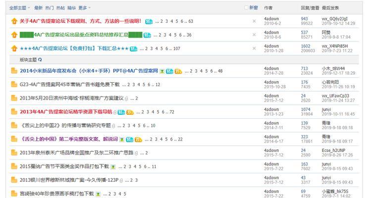The image size is (368, 198).
Task: Switch to 精华 thread filter
Action: [71, 8]
